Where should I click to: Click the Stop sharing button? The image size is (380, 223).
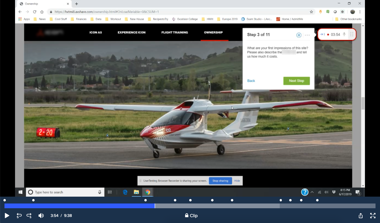point(220,181)
